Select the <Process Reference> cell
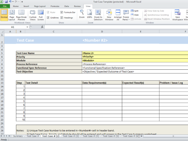188x141 pixels. [x=135, y=64]
